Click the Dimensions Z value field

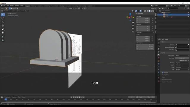pos(145,49)
